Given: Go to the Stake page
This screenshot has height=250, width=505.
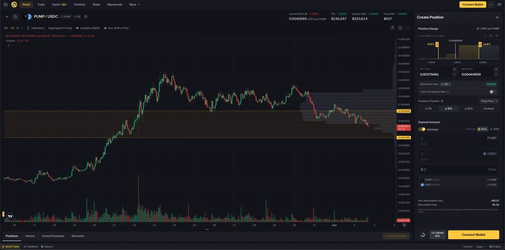Looking at the screenshot, I should point(96,5).
